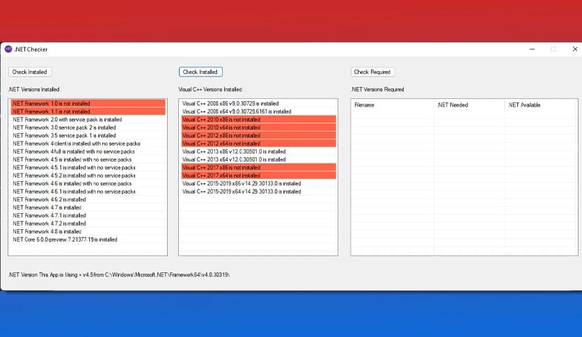Select 'Visual C++ 2010 x64 is not installed' row

click(259, 127)
